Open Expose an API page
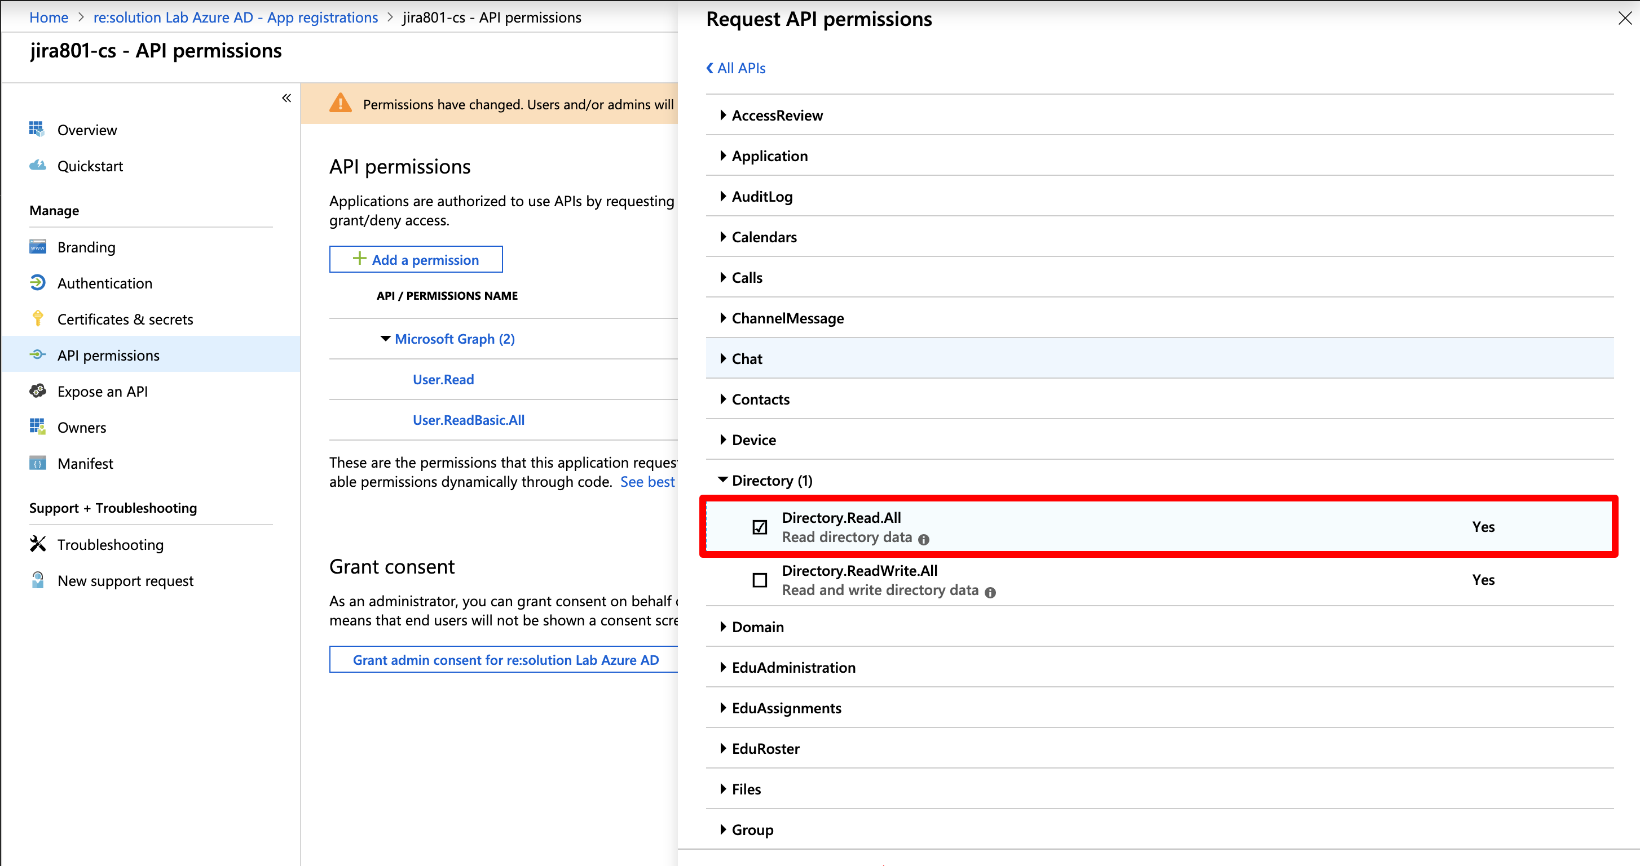Image resolution: width=1640 pixels, height=866 pixels. [103, 392]
